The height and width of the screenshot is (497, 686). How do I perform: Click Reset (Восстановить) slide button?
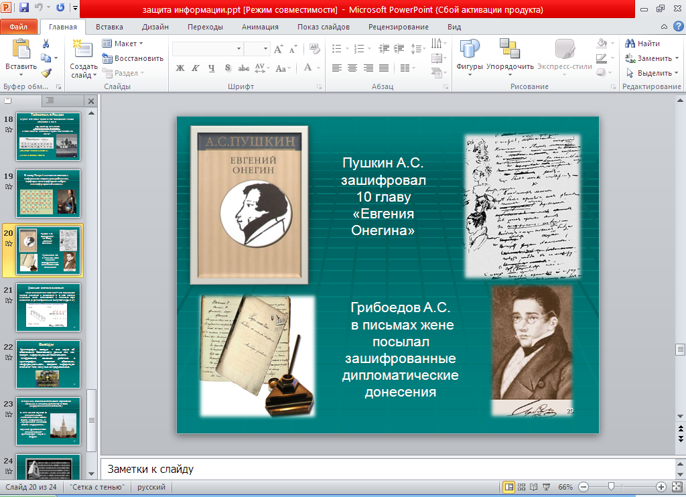coord(133,58)
